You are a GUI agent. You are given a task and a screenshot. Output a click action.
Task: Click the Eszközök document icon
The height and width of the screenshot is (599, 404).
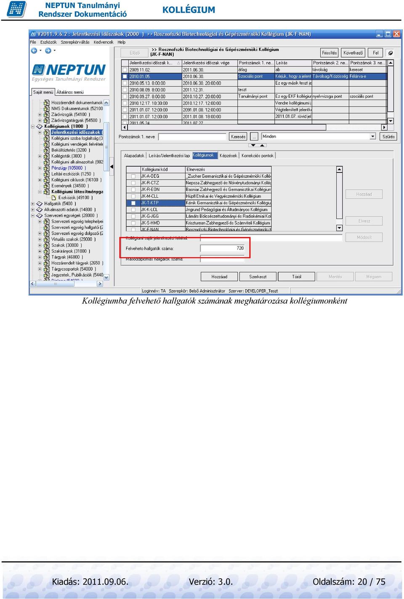coord(54,197)
